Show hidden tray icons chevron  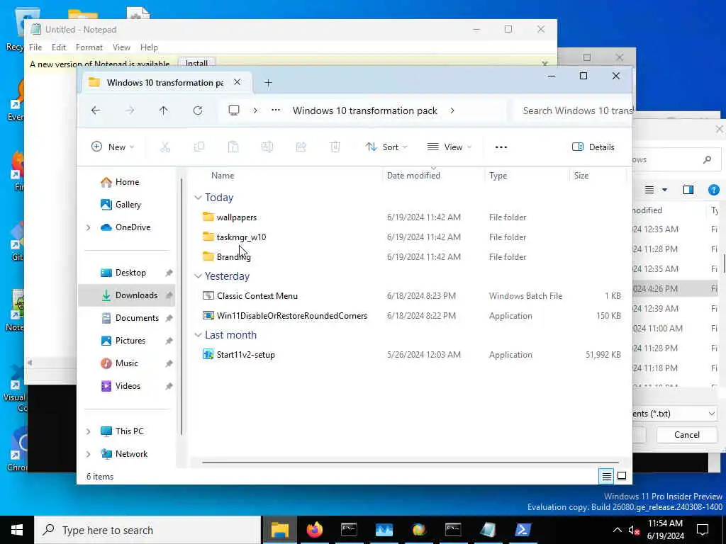pos(618,530)
